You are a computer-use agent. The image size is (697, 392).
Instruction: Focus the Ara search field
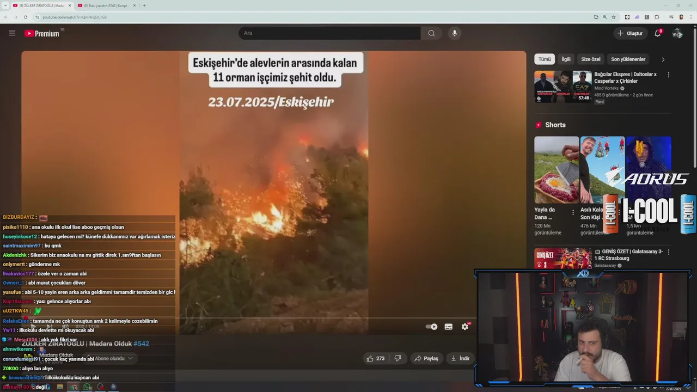pos(329,33)
